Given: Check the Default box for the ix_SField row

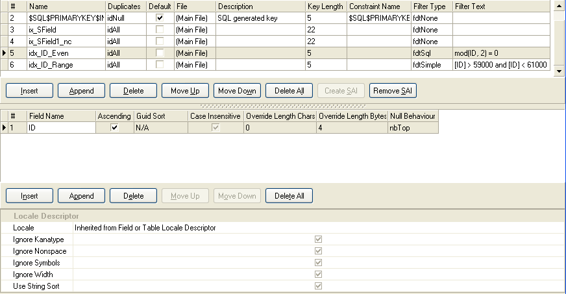Looking at the screenshot, I should (160, 30).
